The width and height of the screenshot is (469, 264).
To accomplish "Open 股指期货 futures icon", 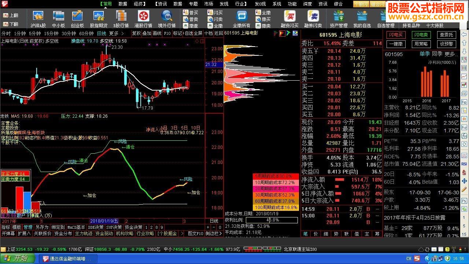I will 99,19.
